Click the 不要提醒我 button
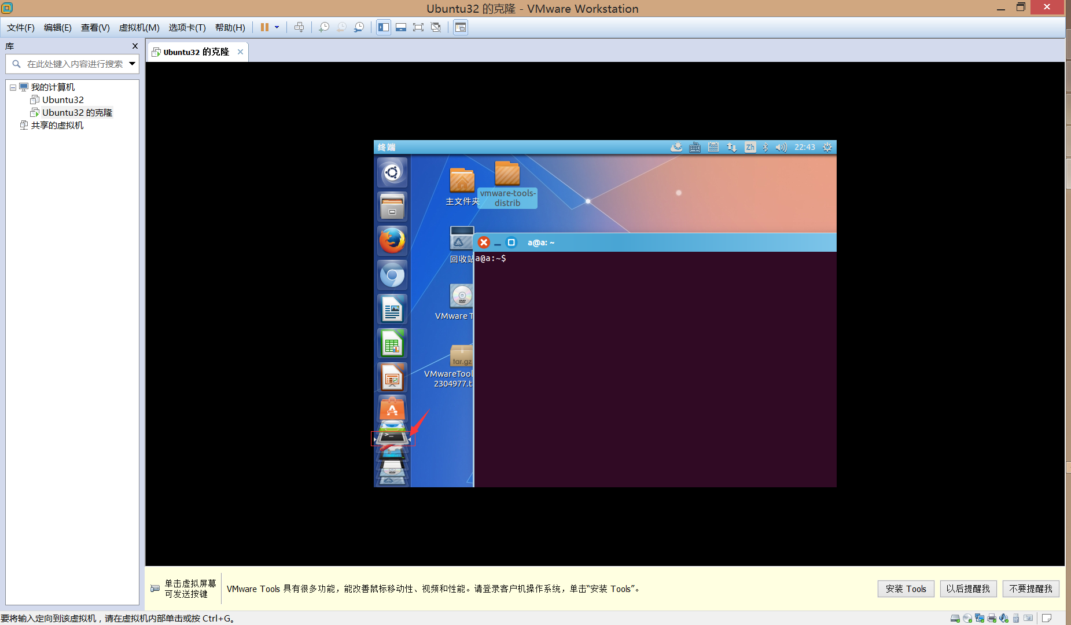The height and width of the screenshot is (625, 1071). coord(1031,589)
